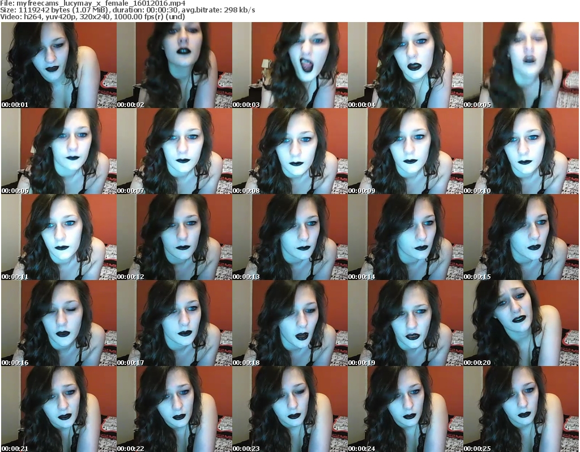The height and width of the screenshot is (452, 580).
Task: Open the frame at 00:00:10
Action: click(521, 151)
